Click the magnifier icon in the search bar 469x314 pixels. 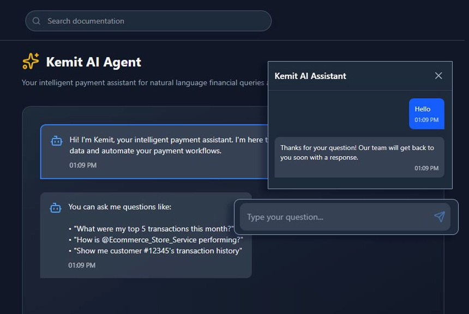37,21
